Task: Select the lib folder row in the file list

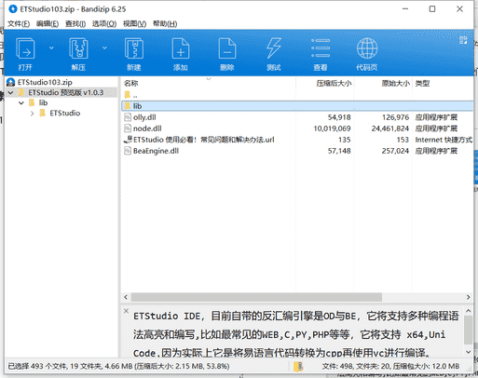Action: click(297, 106)
